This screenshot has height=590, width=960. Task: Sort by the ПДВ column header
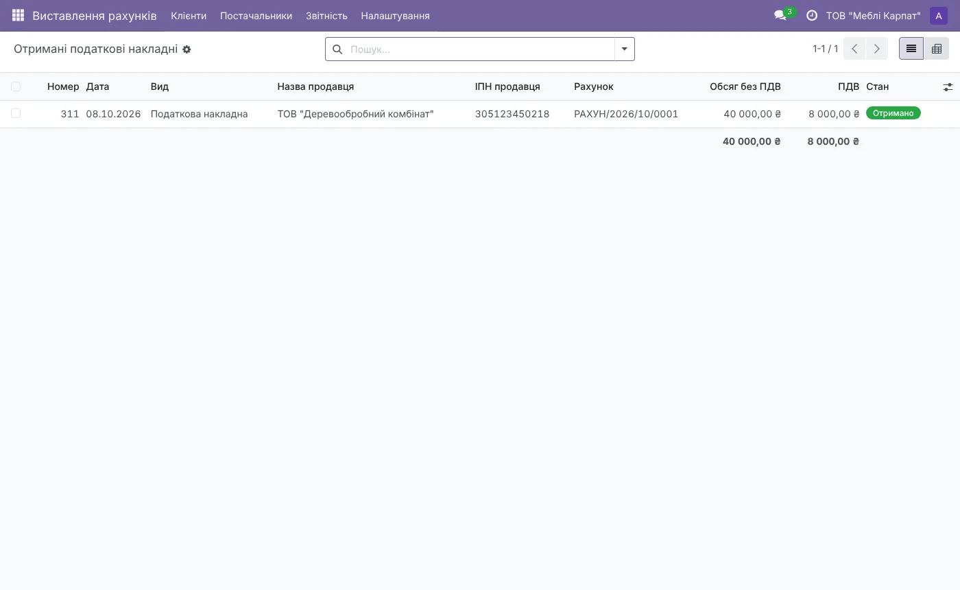pos(849,86)
